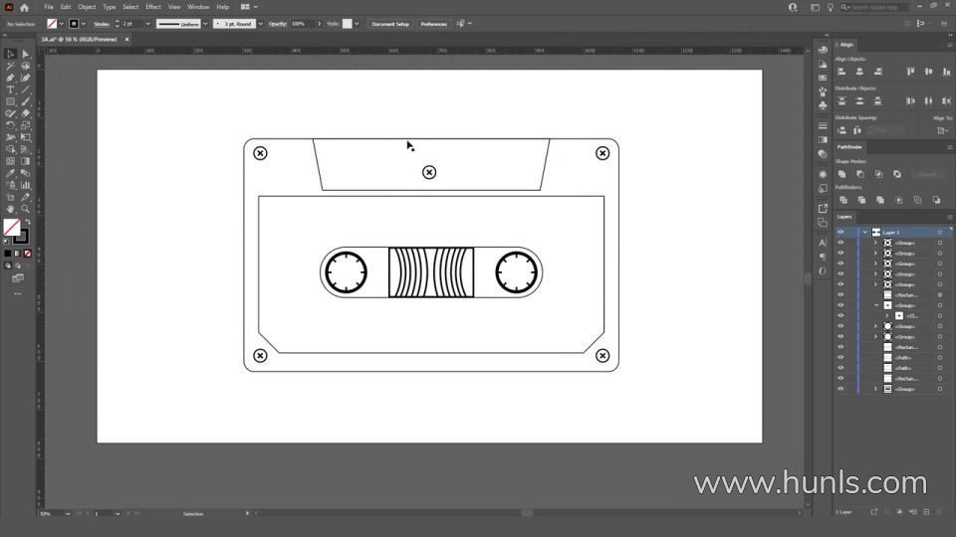The image size is (956, 537).
Task: Select the Eyedropper tool
Action: coord(10,173)
